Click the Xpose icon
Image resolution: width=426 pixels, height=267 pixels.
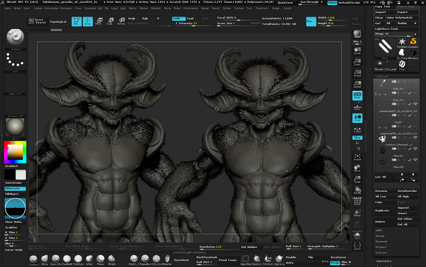[x=357, y=246]
